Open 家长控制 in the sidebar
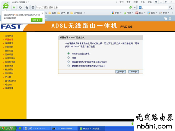The width and height of the screenshot is (175, 131). coord(9,73)
